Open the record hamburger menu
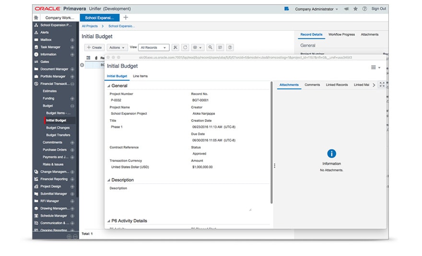The image size is (422, 256). click(x=375, y=67)
